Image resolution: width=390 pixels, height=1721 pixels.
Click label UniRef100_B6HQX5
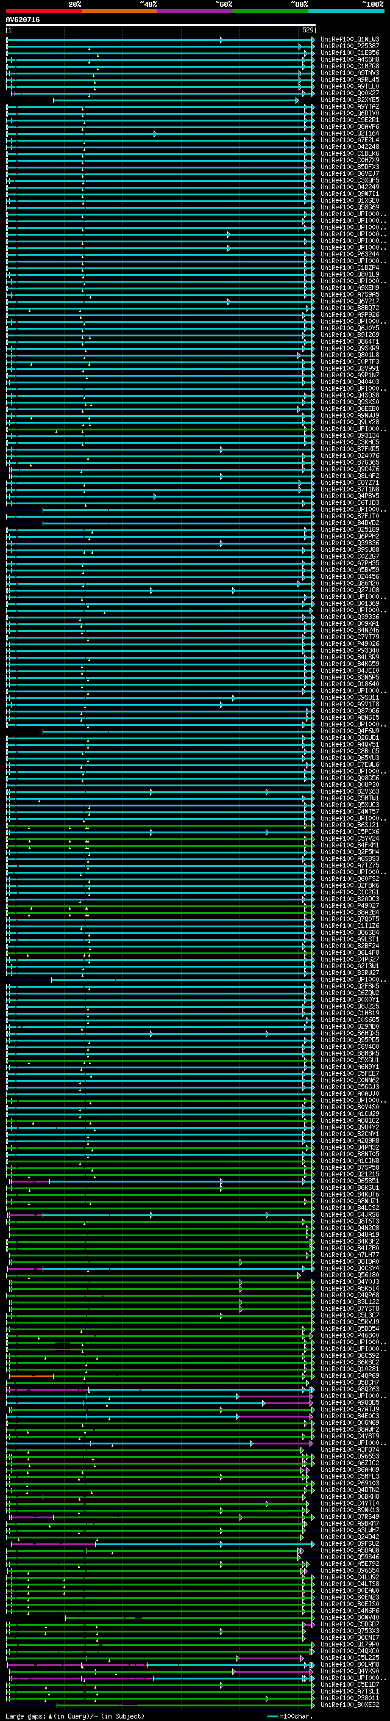tap(350, 1034)
